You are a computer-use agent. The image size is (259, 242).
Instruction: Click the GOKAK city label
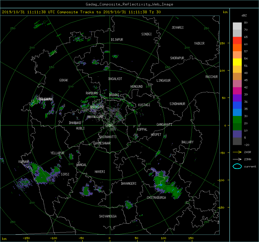[64, 80]
